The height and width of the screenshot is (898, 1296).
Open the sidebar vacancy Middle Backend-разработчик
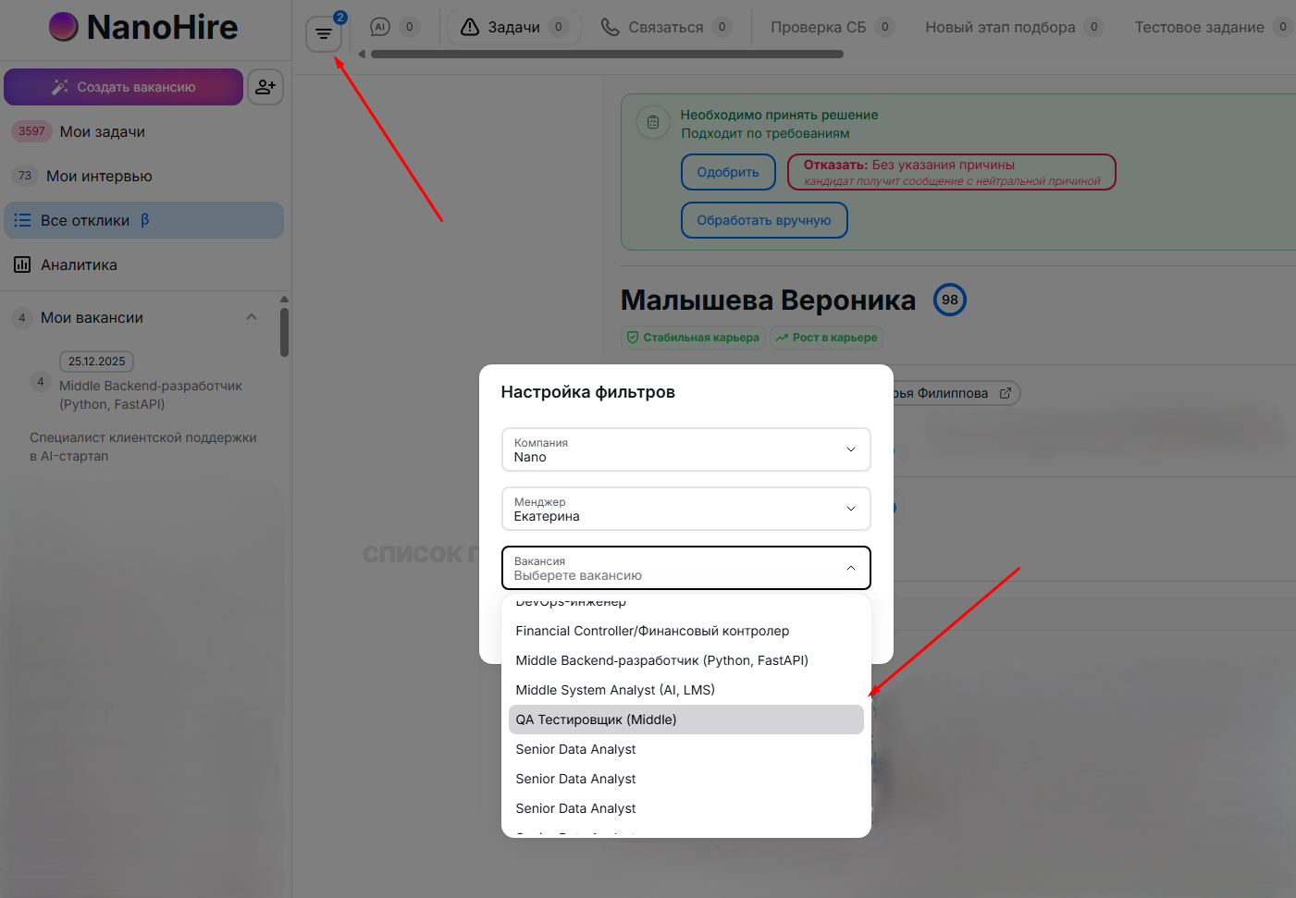(151, 395)
